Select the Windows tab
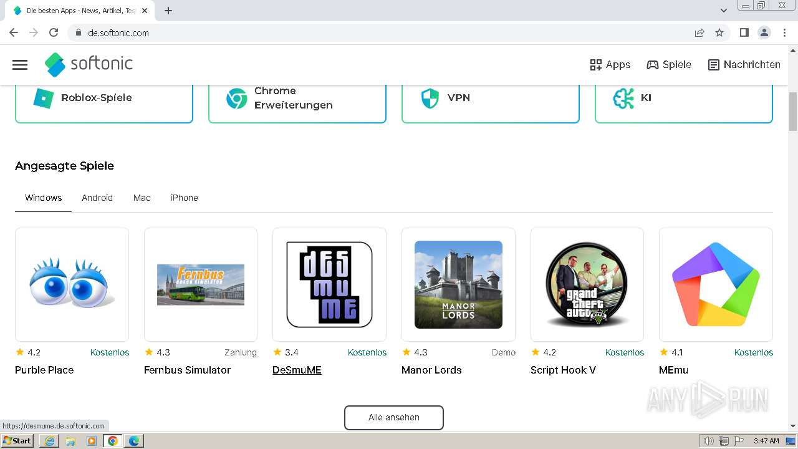Image resolution: width=798 pixels, height=449 pixels. coord(43,198)
